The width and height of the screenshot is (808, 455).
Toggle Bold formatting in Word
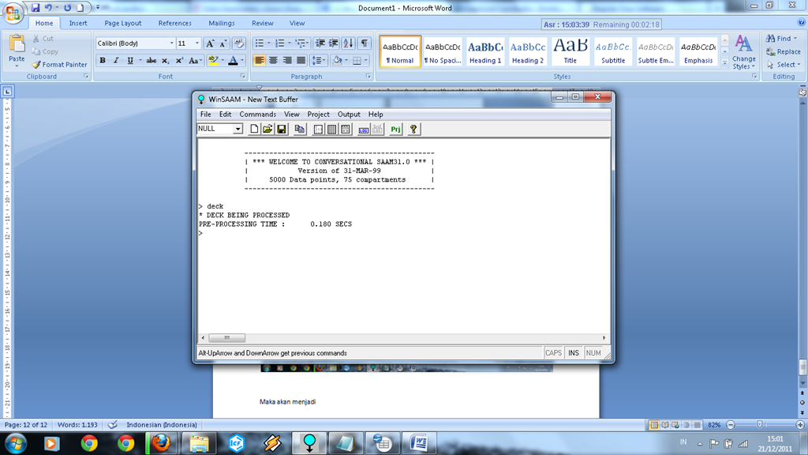point(103,60)
